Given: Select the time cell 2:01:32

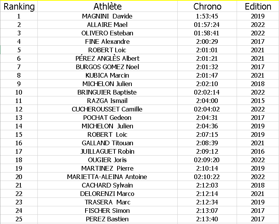Looking at the screenshot, I should pos(207,67).
